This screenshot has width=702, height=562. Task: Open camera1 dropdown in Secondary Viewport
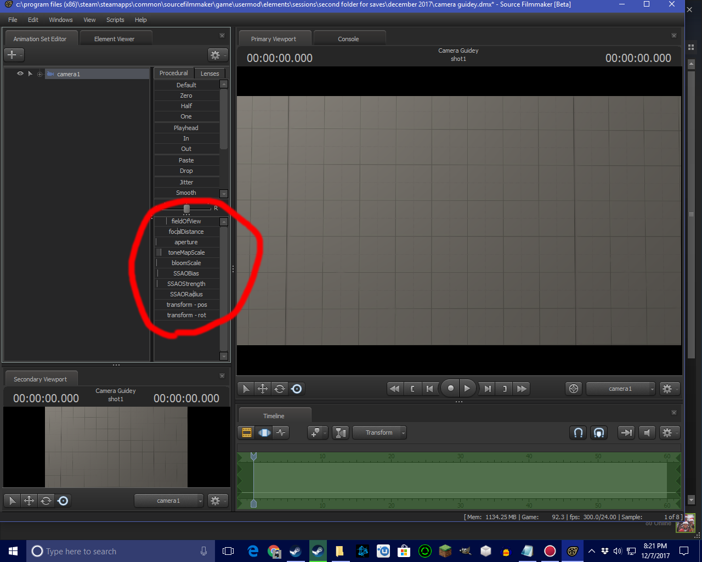pos(169,501)
